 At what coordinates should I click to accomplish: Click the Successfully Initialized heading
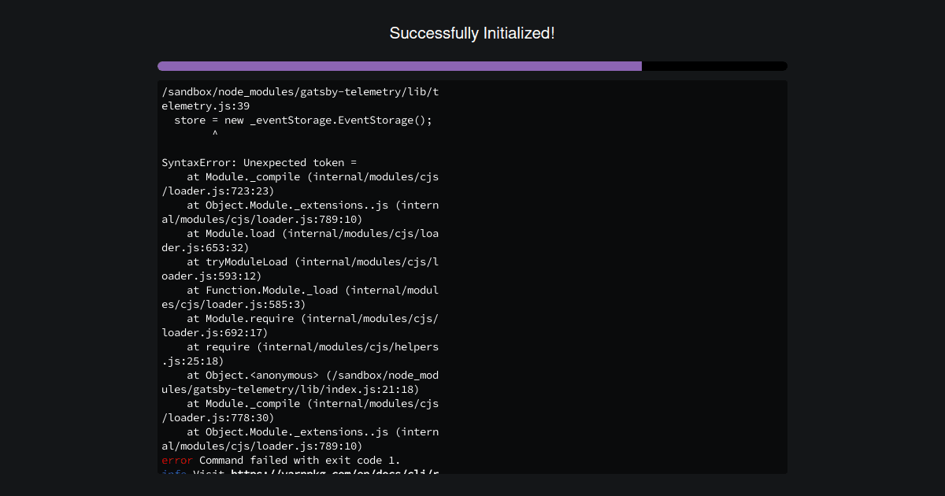click(x=472, y=33)
